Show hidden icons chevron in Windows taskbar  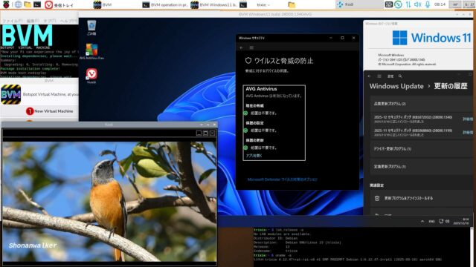(422, 222)
